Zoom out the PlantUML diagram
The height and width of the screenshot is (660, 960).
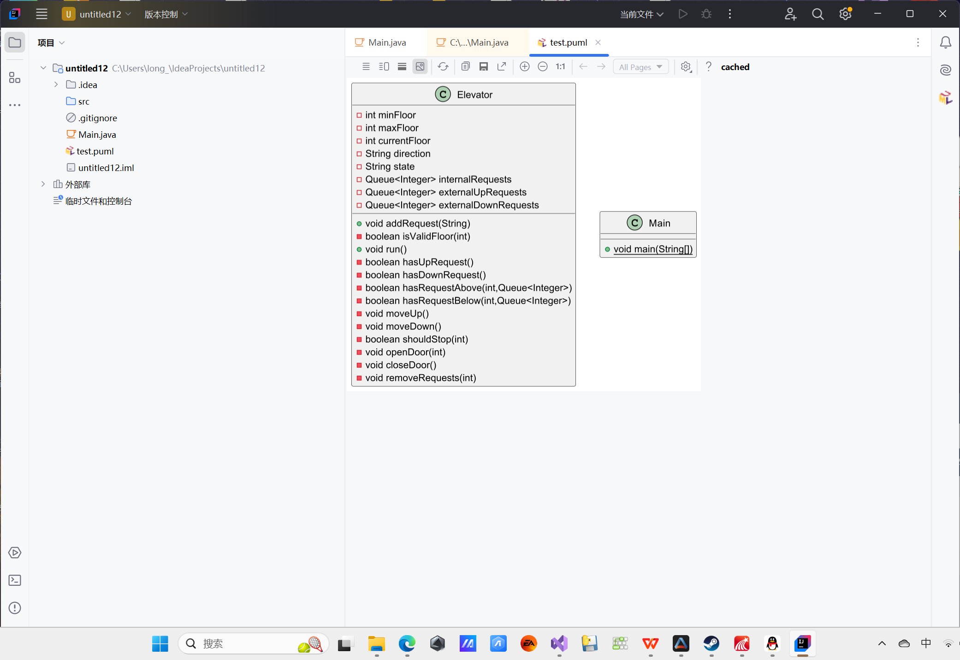(x=543, y=67)
